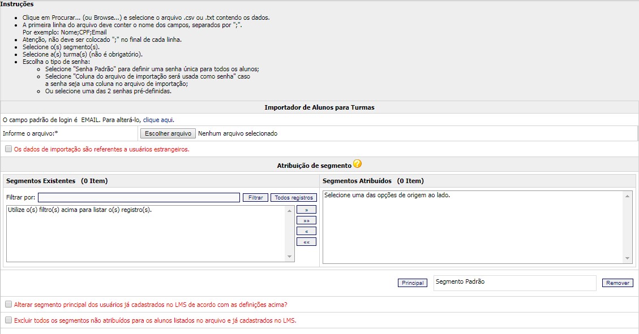This screenshot has width=639, height=334.
Task: Check 'Alterar segmento principal dos usuários' option
Action: [8, 304]
